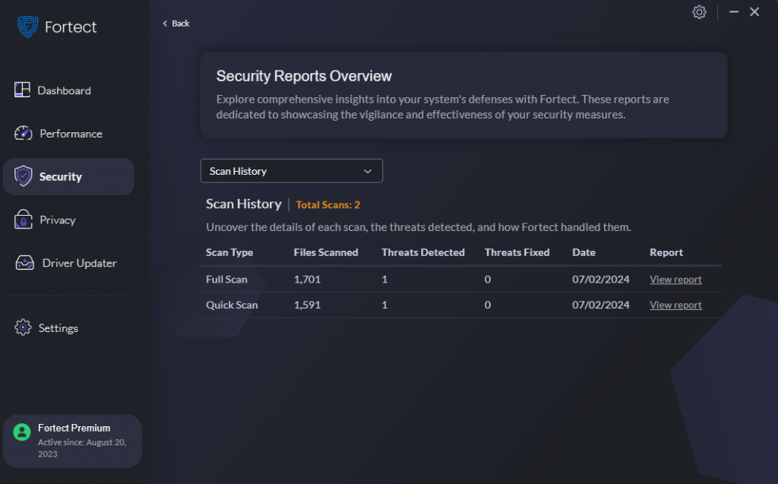
Task: Click Full Scan threats fixed value 0
Action: (x=488, y=280)
